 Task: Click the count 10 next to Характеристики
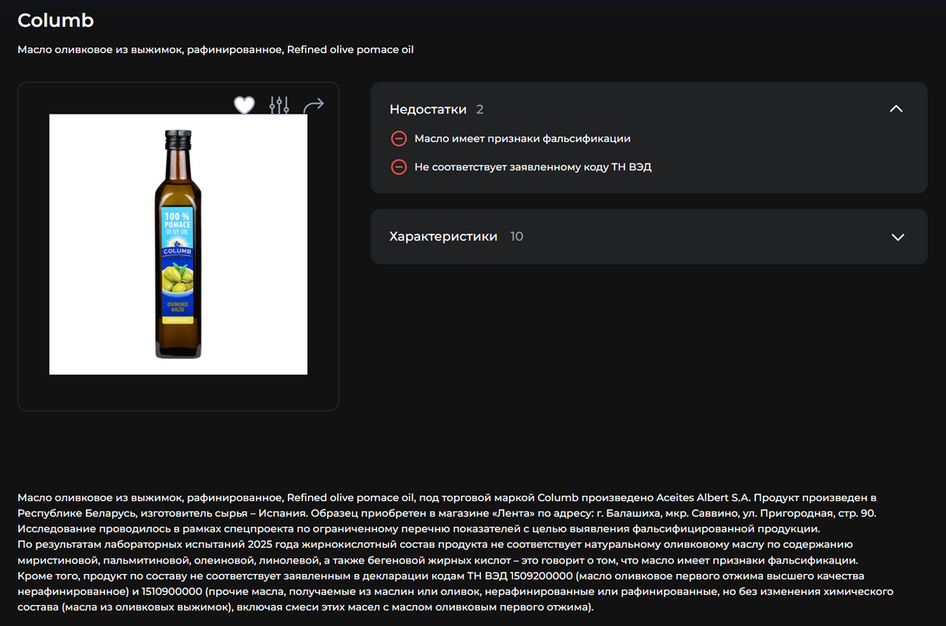(x=516, y=237)
